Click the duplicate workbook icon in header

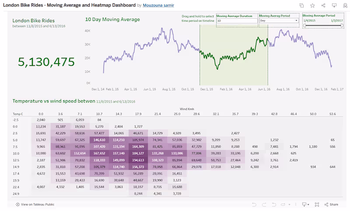(x=302, y=6)
